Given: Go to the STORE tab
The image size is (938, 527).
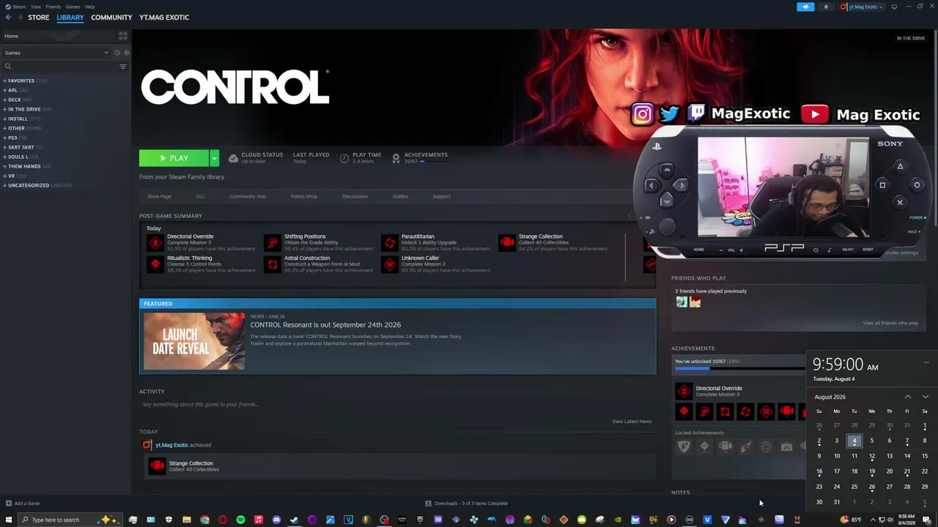Looking at the screenshot, I should (38, 18).
